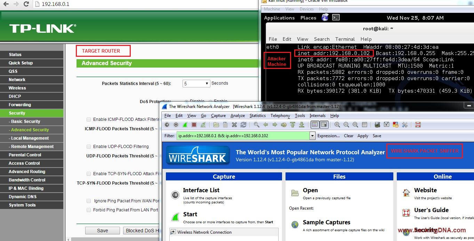Check Forbid Ping Packet From LAN Port
Viewport: 474px width, 241px height.
pyautogui.click(x=89, y=210)
